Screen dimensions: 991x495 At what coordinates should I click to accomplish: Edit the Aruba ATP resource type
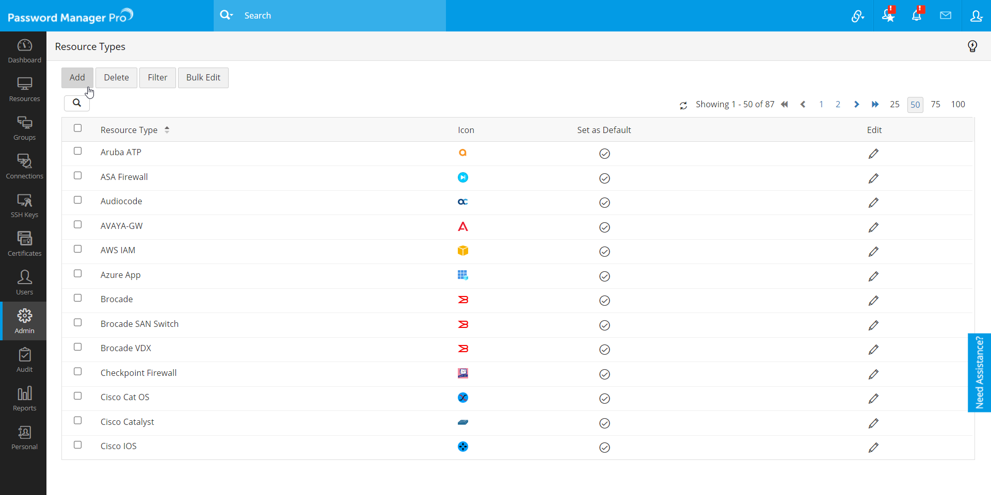point(873,154)
